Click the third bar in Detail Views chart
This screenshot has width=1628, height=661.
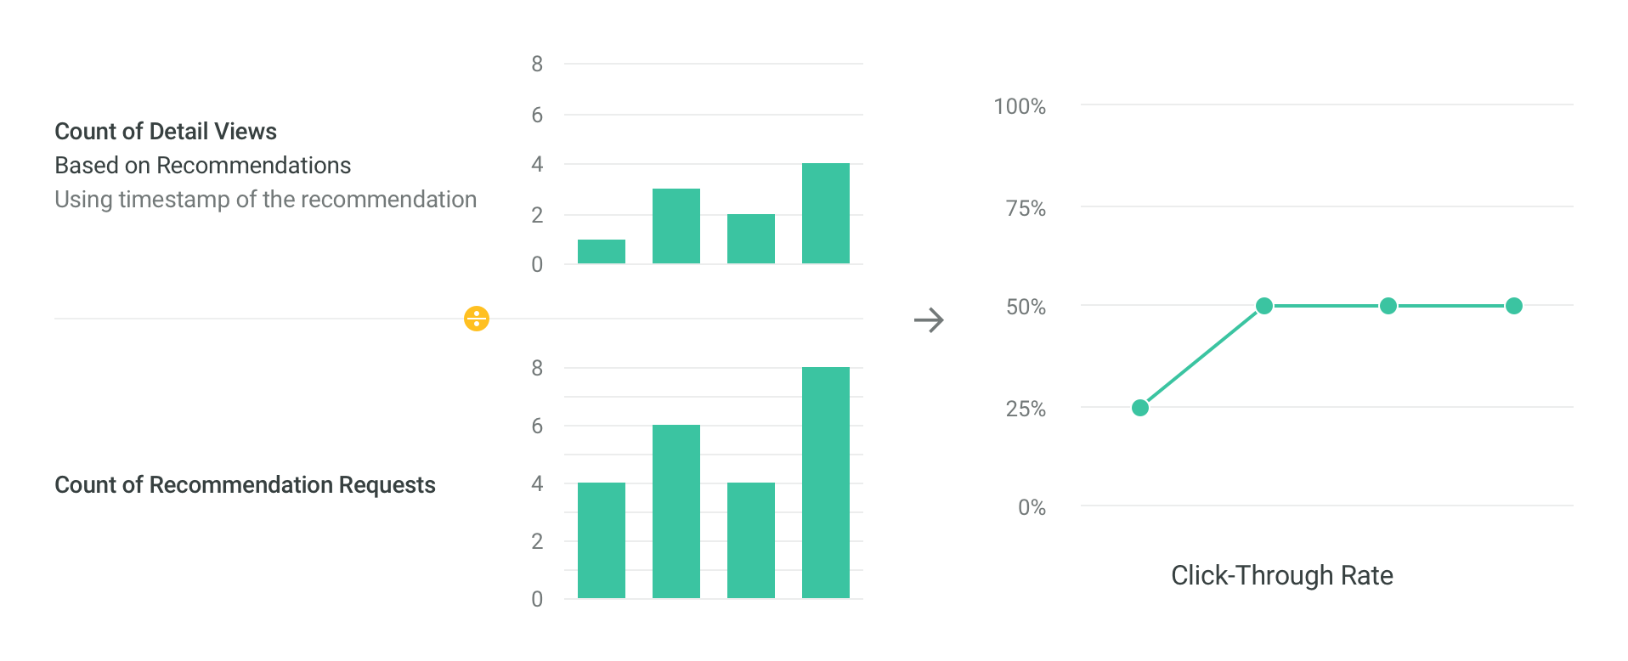751,239
